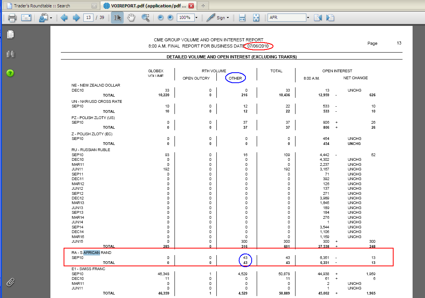This screenshot has height=298, width=425.
Task: Open a new browser tab
Action: (203, 6)
